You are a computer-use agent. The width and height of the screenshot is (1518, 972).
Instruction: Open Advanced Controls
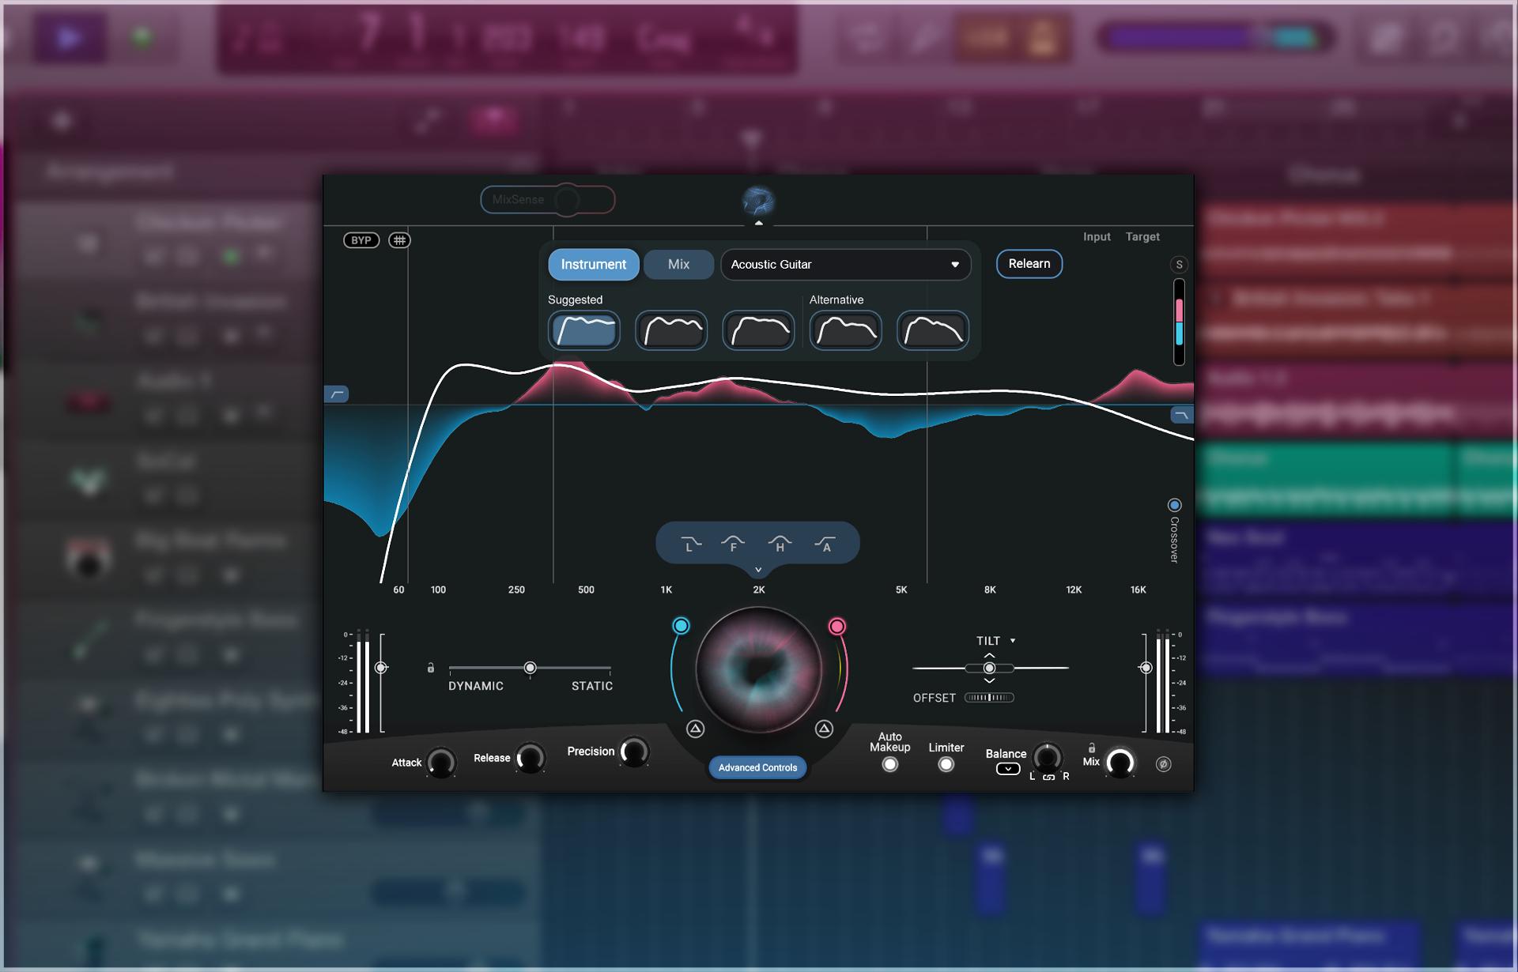pyautogui.click(x=757, y=767)
